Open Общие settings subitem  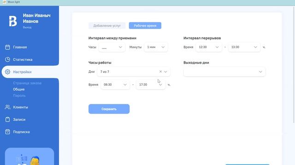[x=19, y=89]
